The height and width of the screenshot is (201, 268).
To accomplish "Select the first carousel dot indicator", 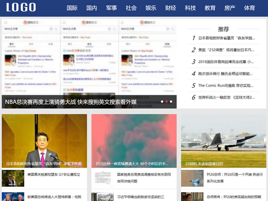I will pyautogui.click(x=162, y=102).
